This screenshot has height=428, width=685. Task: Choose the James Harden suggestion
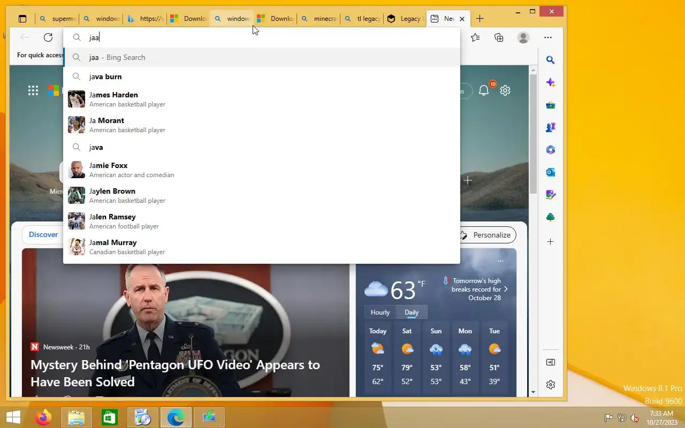(x=262, y=99)
